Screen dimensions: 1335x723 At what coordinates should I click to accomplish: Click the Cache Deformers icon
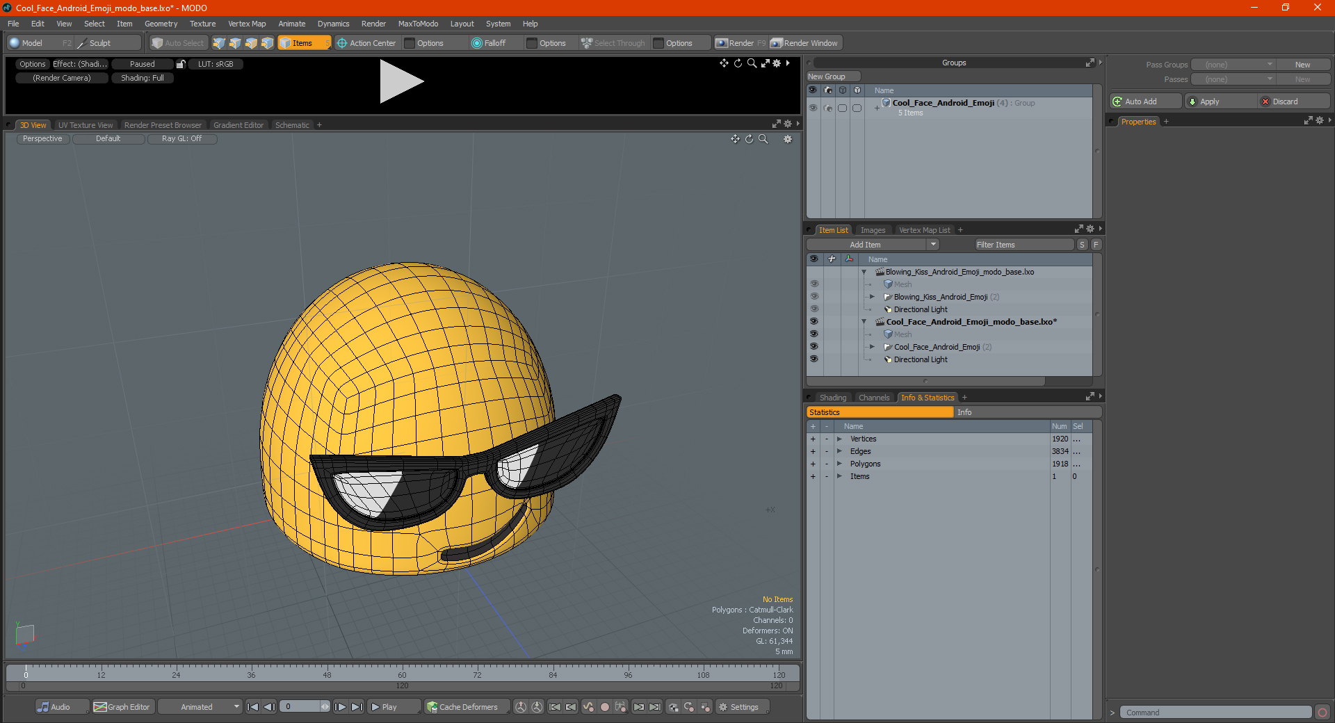pyautogui.click(x=432, y=707)
